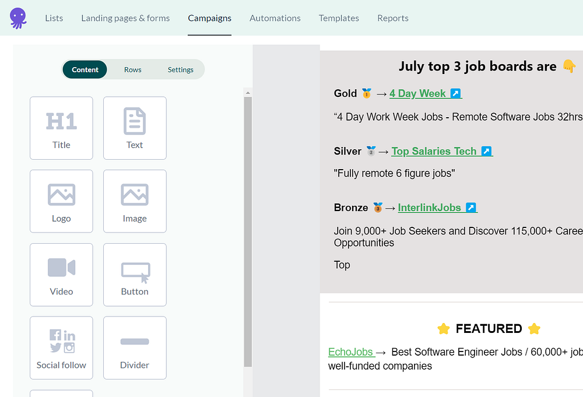The height and width of the screenshot is (397, 583).
Task: Pick the Button content block
Action: pos(135,275)
